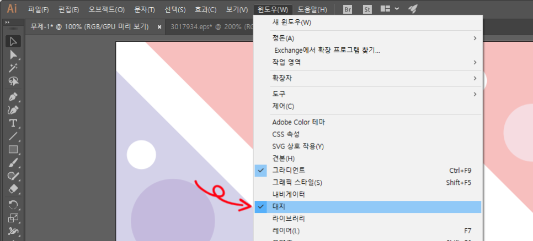
Task: Activate the Lasso tool
Action: tap(14, 81)
